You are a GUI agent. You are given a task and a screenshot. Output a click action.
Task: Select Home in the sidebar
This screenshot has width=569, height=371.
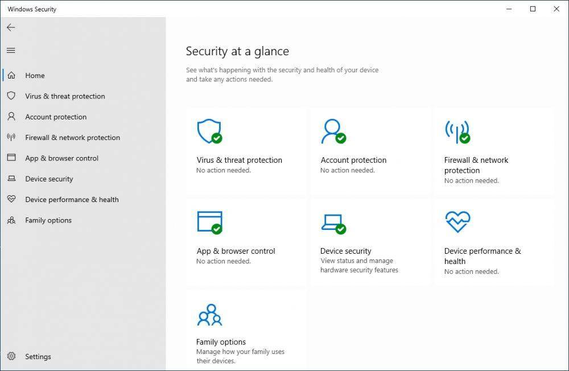pyautogui.click(x=35, y=76)
